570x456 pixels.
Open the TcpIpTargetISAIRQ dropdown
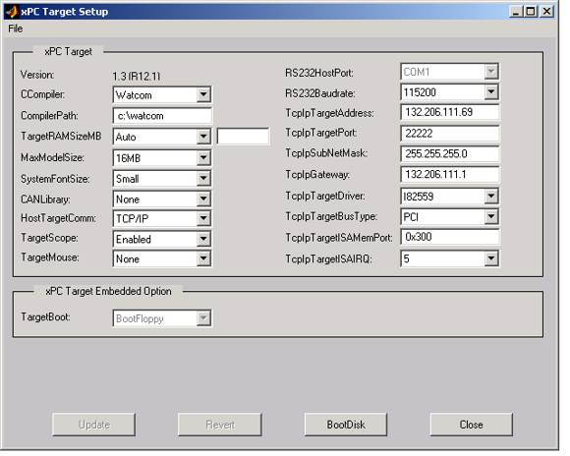coord(450,258)
